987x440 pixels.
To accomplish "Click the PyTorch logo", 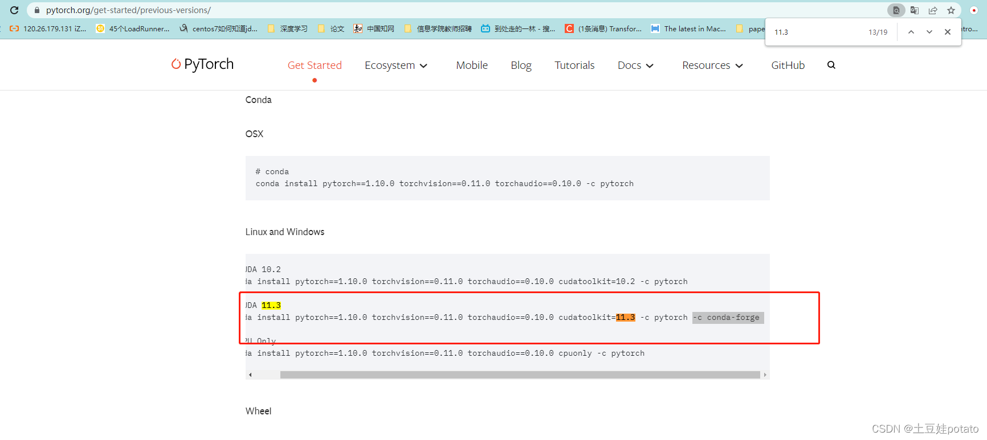I will [x=202, y=64].
